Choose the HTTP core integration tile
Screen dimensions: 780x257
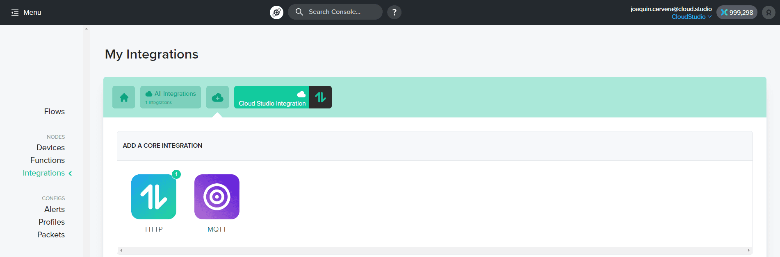(154, 197)
